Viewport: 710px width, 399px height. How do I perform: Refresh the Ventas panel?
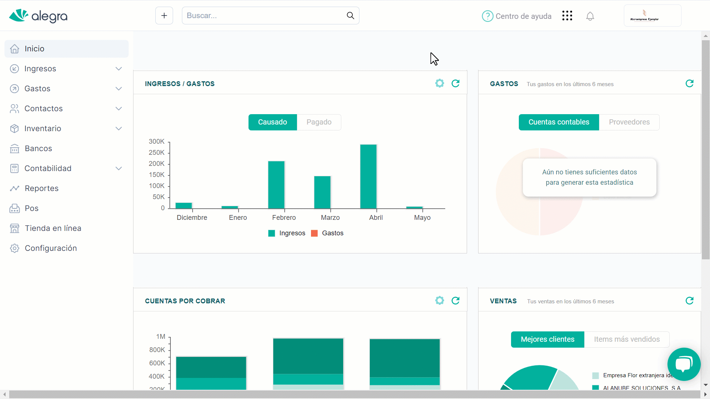tap(690, 300)
